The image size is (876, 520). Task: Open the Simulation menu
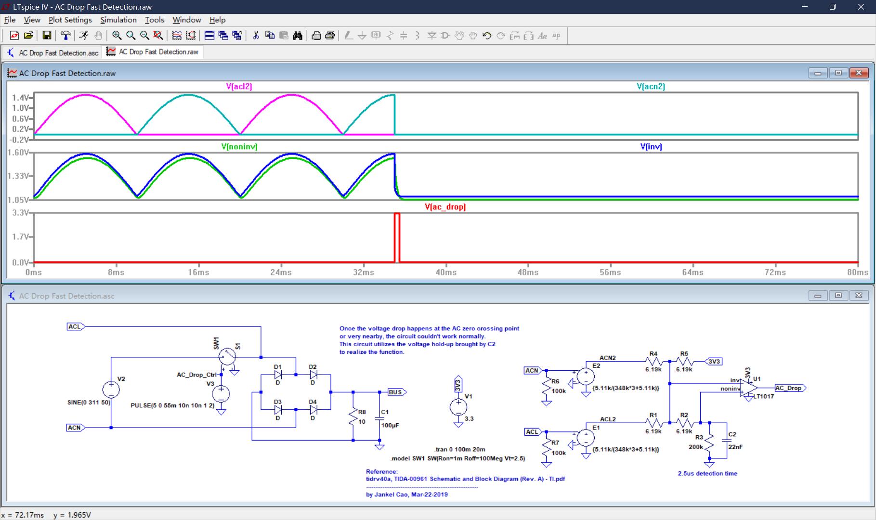click(x=118, y=20)
